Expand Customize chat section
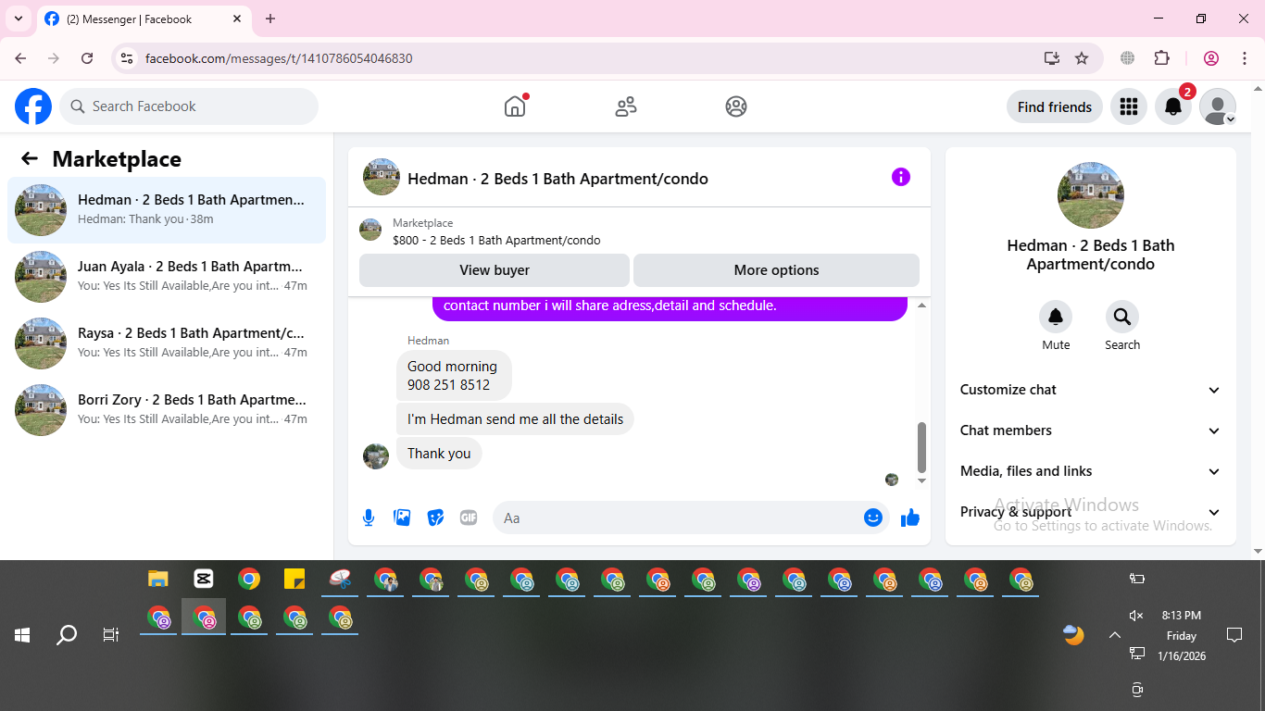 pos(1091,390)
